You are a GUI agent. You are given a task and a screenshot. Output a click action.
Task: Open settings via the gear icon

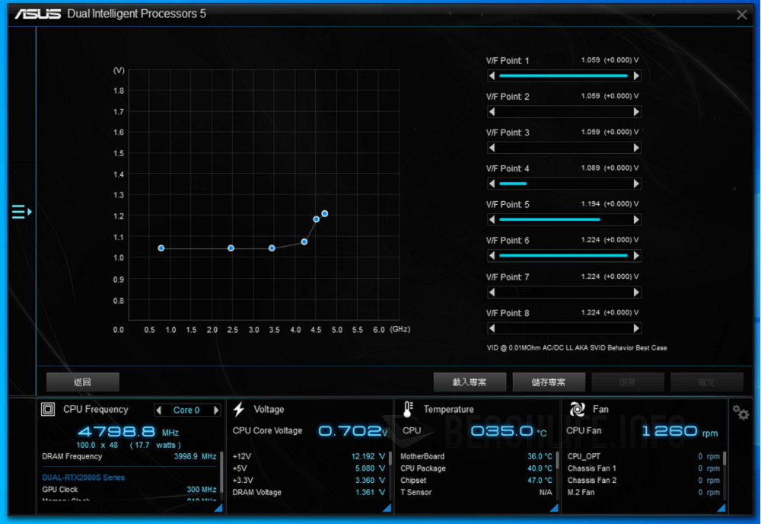click(740, 411)
